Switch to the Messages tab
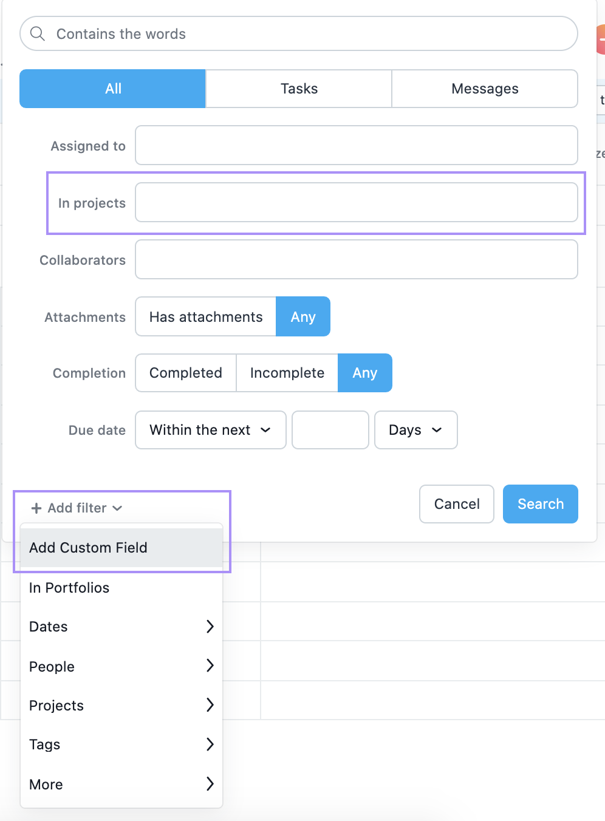Viewport: 605px width, 821px height. (485, 89)
